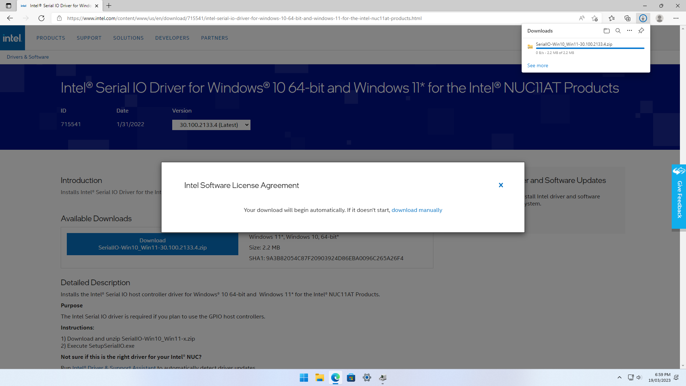This screenshot has width=686, height=386.
Task: Click the download progress bar
Action: click(x=590, y=48)
